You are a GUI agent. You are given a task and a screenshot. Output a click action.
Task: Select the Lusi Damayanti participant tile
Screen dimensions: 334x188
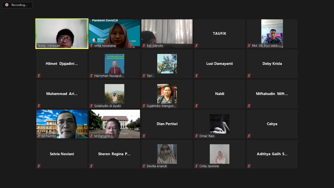(219, 64)
